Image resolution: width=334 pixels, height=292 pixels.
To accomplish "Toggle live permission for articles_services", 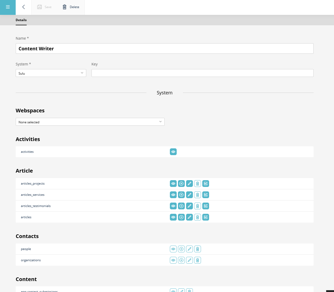I will coord(206,195).
